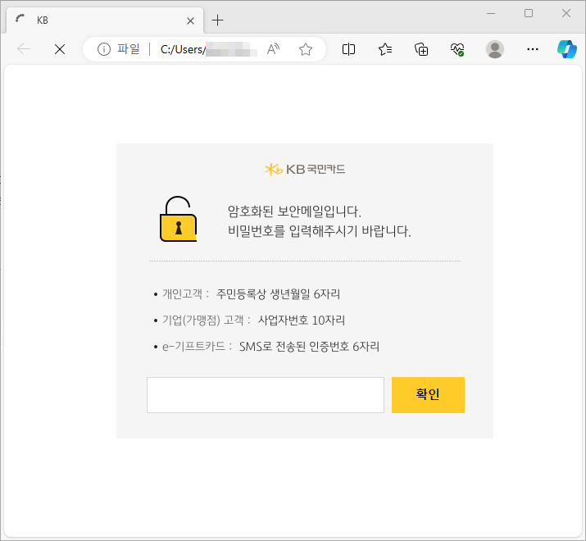Viewport: 586px width, 541px height.
Task: Close the browser window
Action: [566, 13]
